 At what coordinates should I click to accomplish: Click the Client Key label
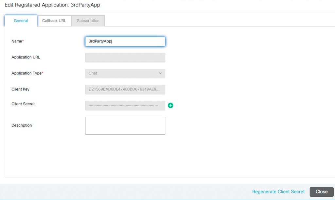[x=20, y=89]
